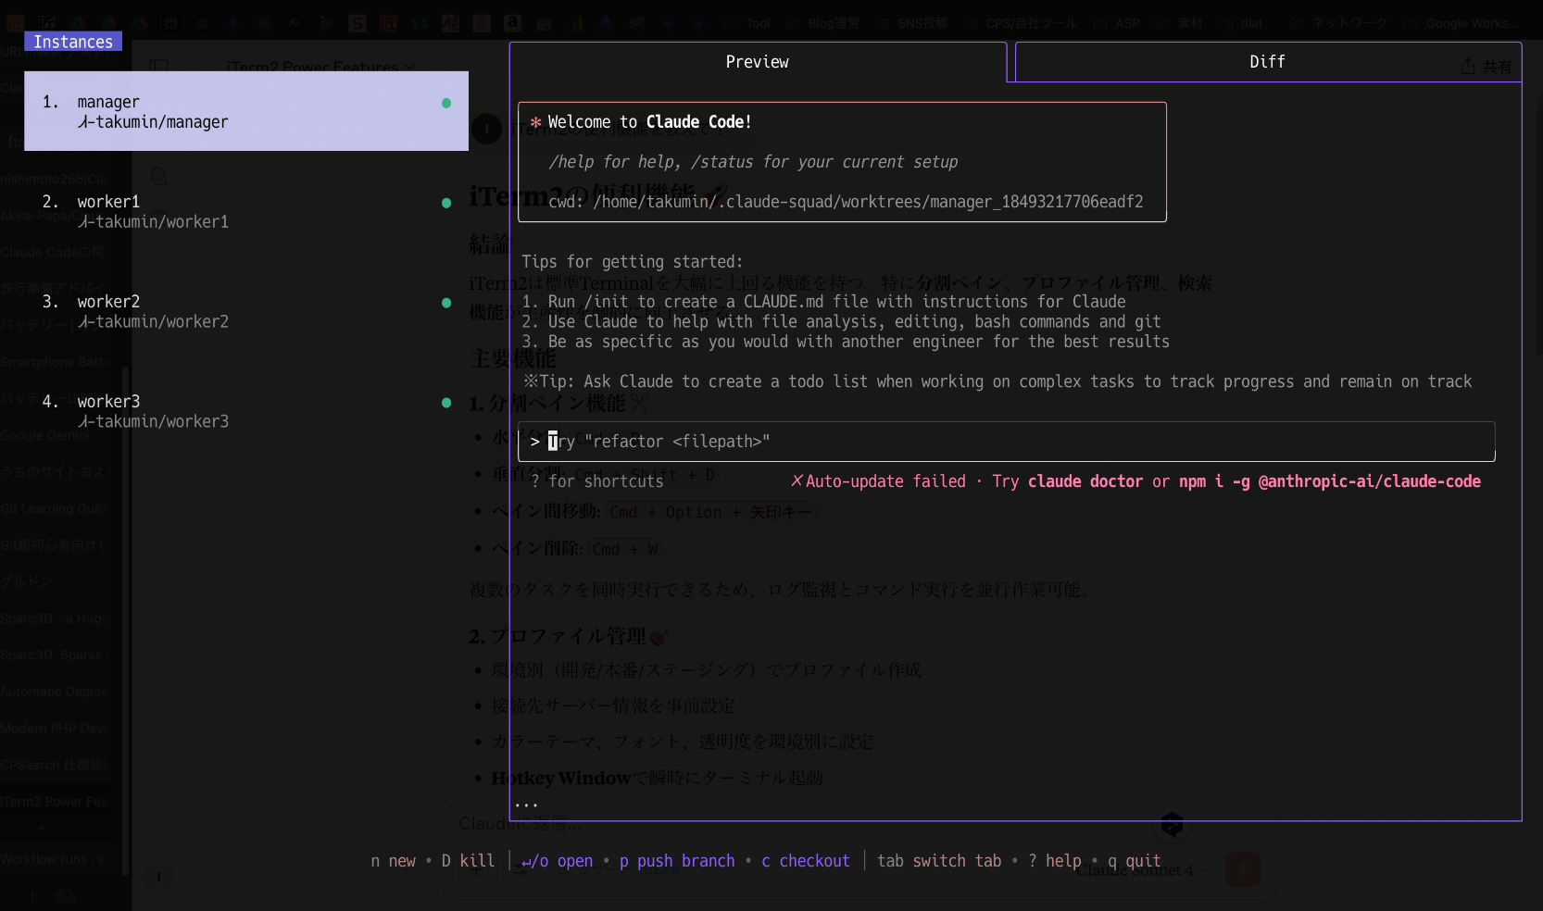Click the share button in background browser

pyautogui.click(x=1486, y=67)
